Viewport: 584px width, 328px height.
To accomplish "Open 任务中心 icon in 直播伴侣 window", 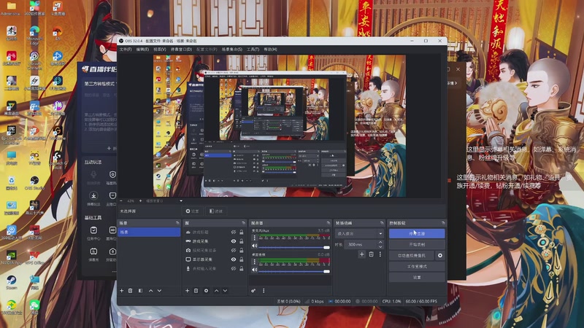I will click(93, 233).
